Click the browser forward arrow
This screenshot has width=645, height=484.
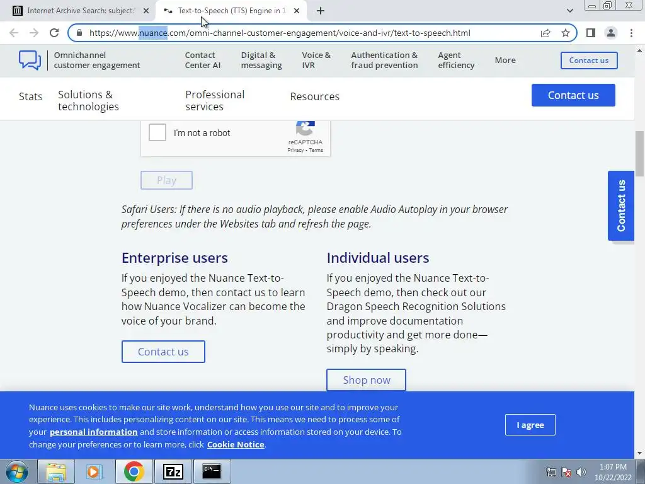point(34,33)
